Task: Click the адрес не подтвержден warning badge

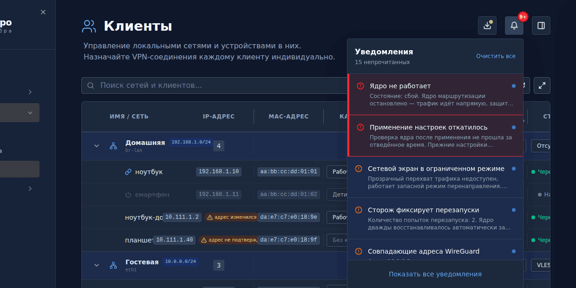Action: [228, 240]
